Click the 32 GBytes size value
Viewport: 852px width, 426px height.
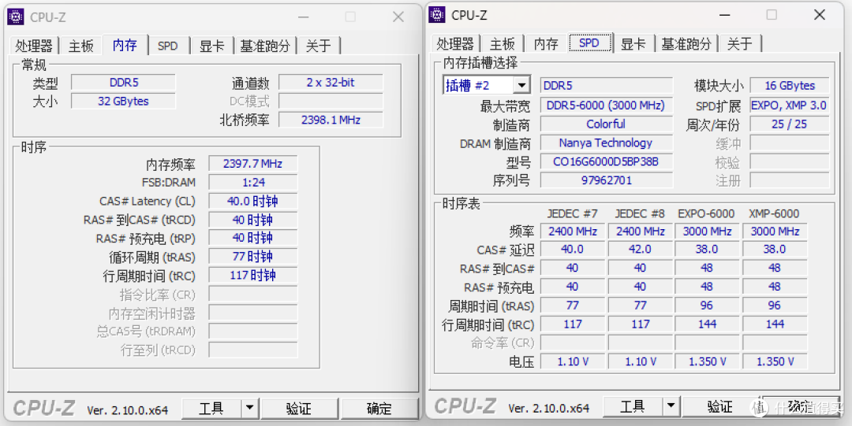point(124,101)
